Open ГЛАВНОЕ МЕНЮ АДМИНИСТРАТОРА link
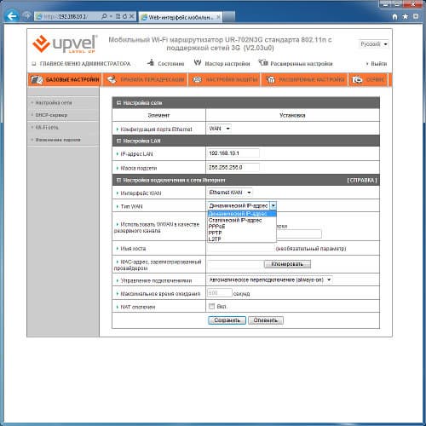Viewport: 426px width, 426px height. [x=85, y=64]
